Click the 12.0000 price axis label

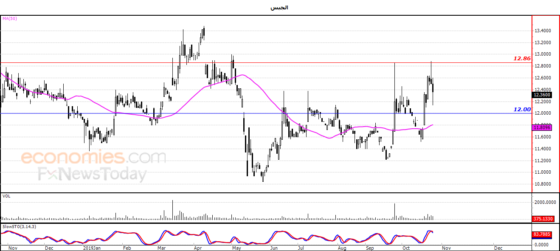543,113
